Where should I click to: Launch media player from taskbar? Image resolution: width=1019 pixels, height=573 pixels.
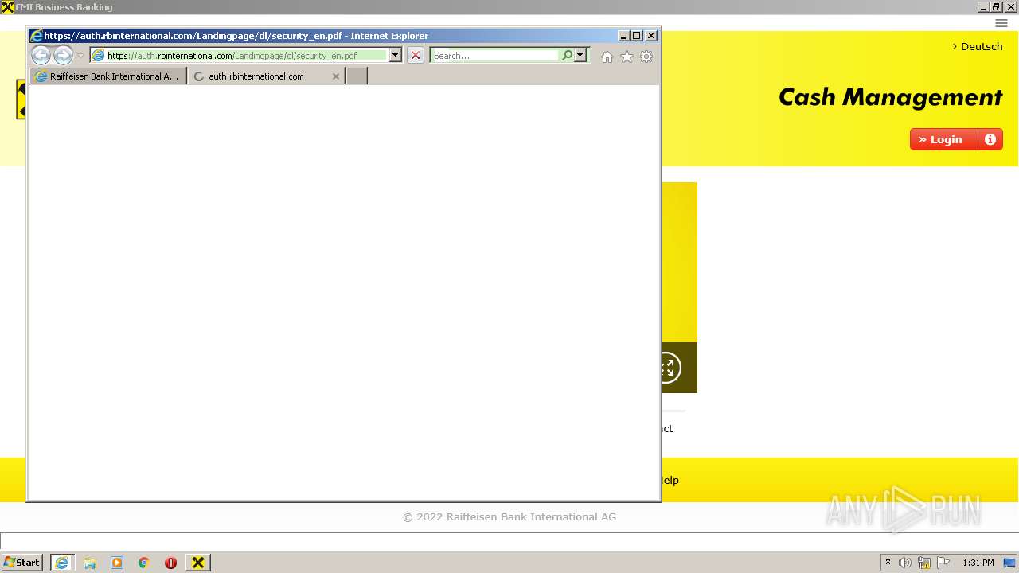[x=117, y=563]
